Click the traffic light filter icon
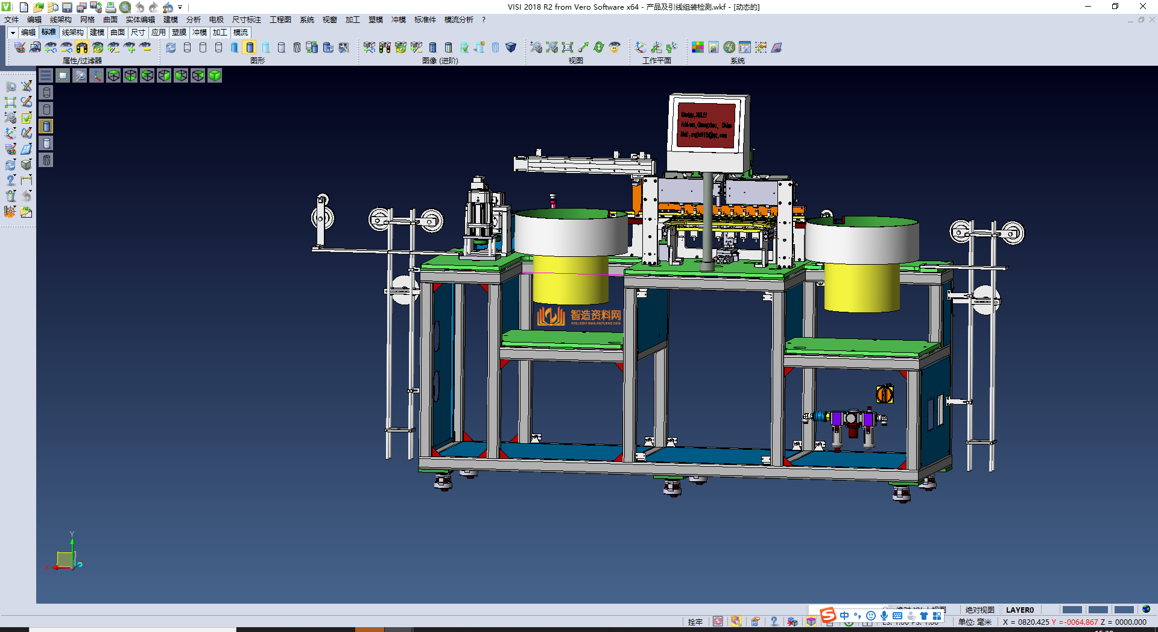The width and height of the screenshot is (1158, 632). (x=82, y=48)
